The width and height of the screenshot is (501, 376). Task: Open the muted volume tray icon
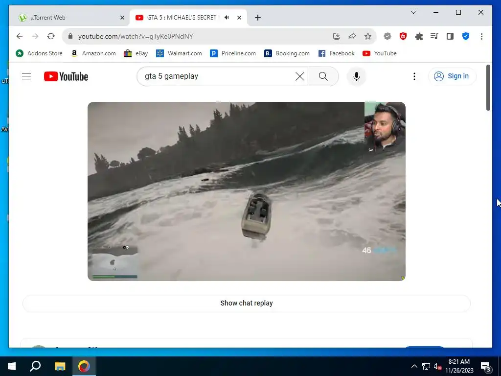pyautogui.click(x=437, y=366)
